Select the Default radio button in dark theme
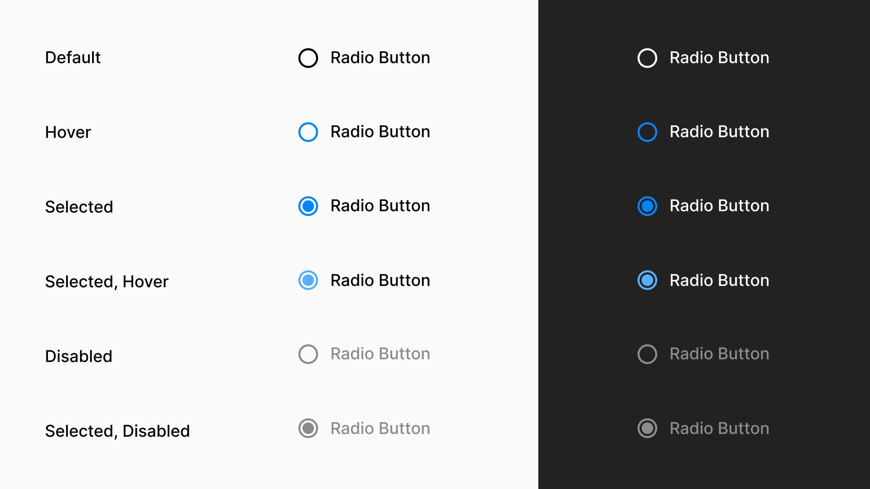The width and height of the screenshot is (870, 489). coord(647,57)
